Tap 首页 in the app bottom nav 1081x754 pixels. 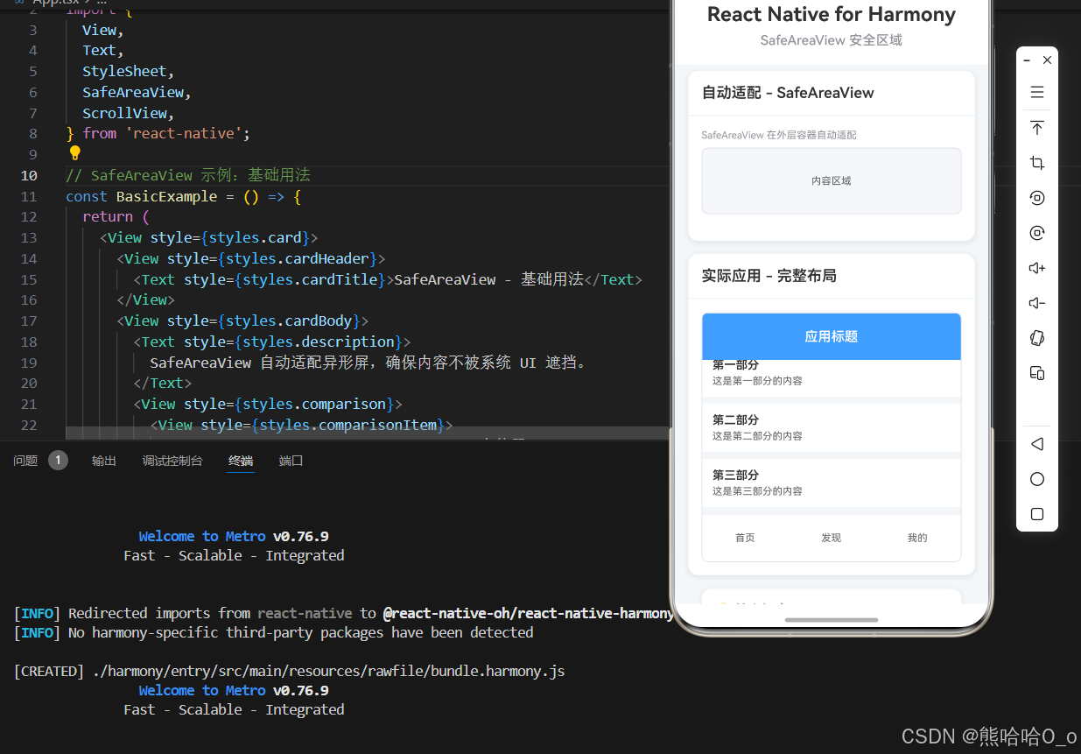[x=745, y=538]
